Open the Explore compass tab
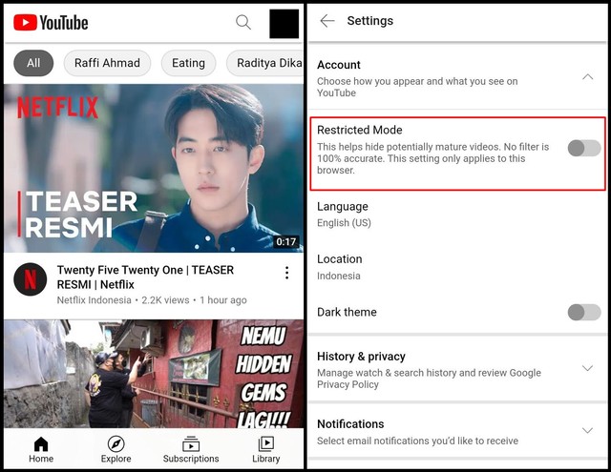The width and height of the screenshot is (611, 472). [x=116, y=450]
